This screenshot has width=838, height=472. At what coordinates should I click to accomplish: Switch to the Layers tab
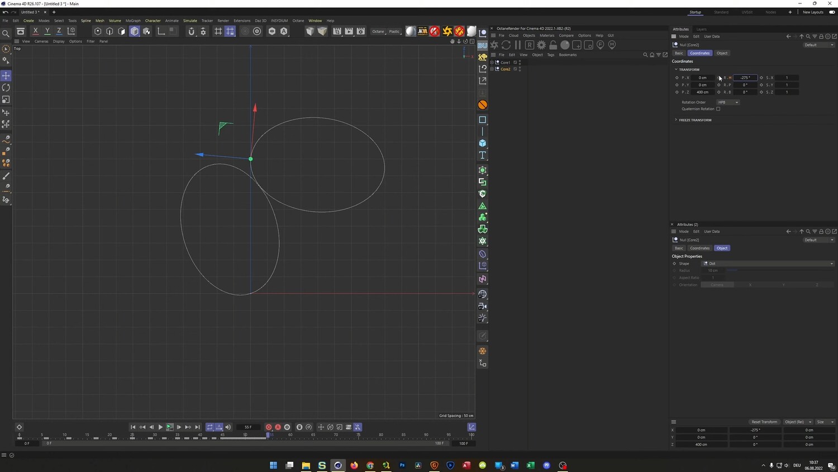(x=701, y=29)
